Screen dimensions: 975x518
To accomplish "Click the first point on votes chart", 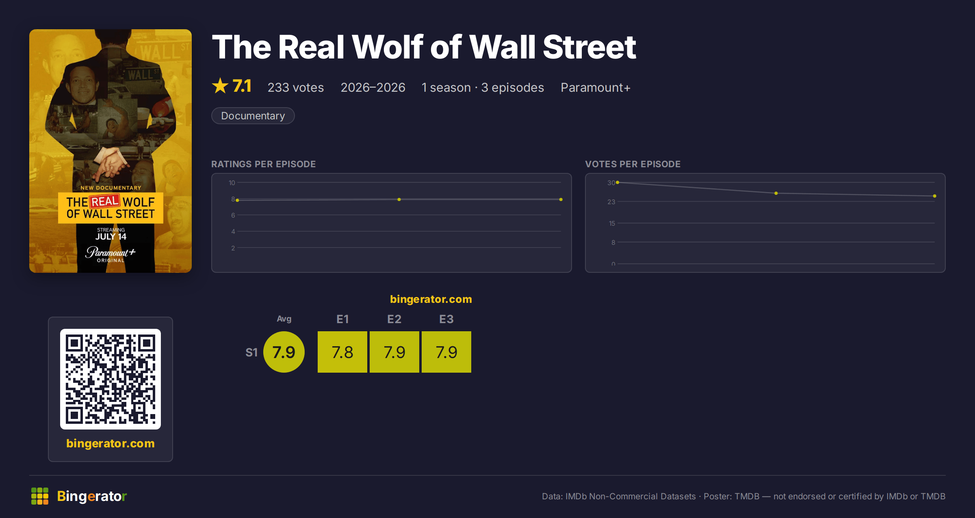I will coord(617,183).
